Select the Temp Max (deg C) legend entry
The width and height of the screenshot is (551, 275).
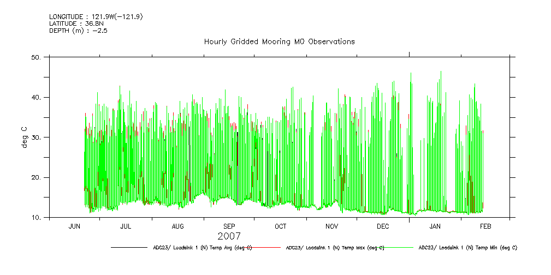[335, 248]
